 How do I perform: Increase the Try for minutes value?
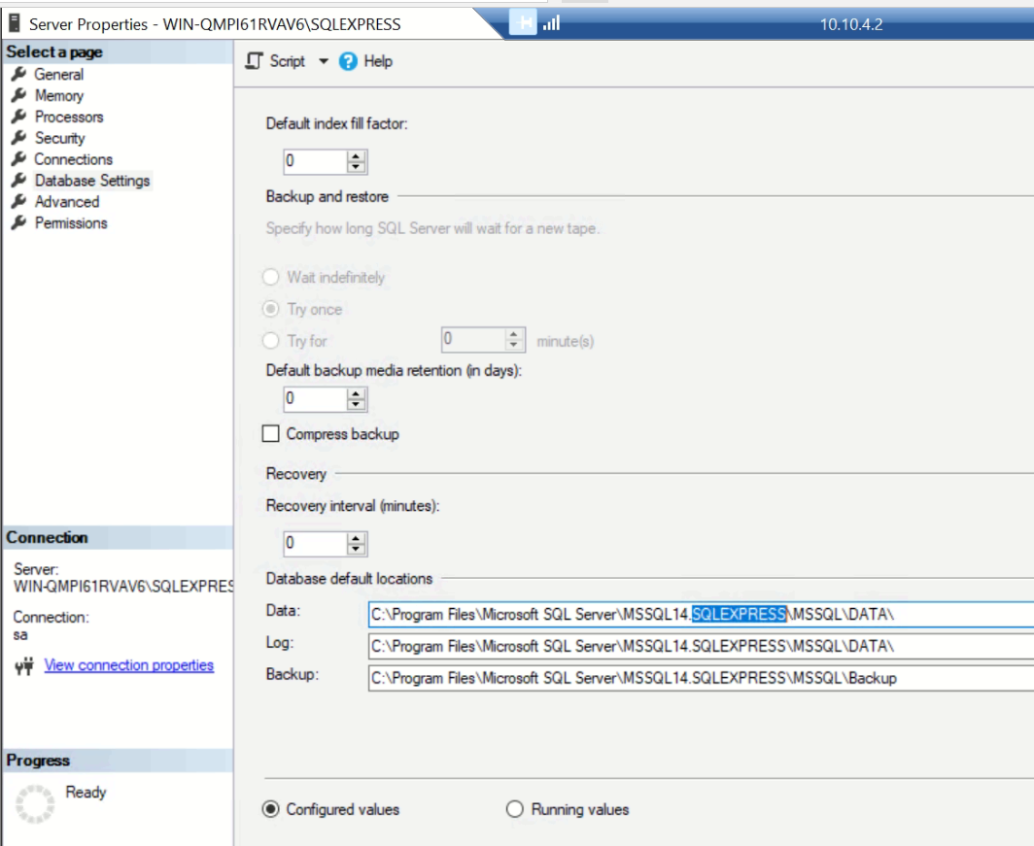tap(514, 335)
